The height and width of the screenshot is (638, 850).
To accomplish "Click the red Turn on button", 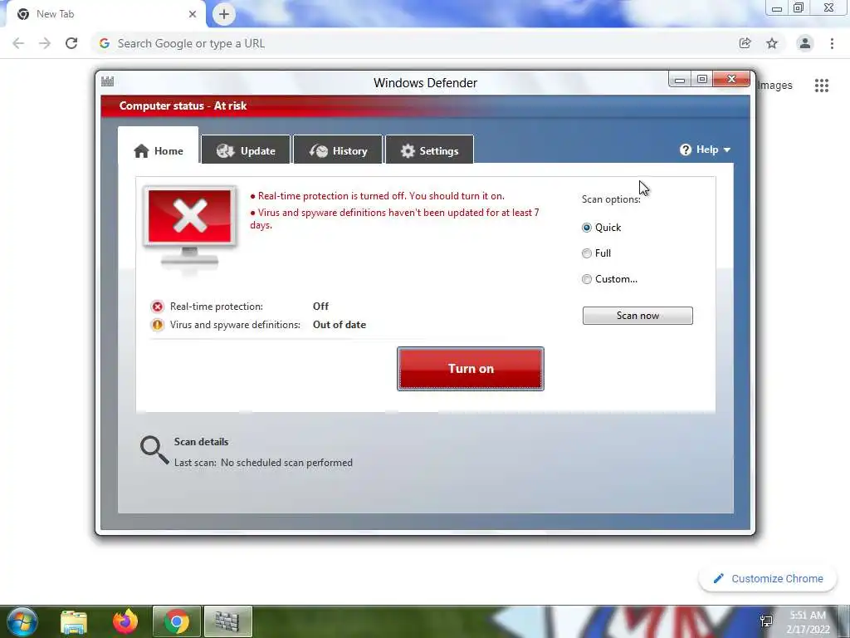I will point(471,368).
